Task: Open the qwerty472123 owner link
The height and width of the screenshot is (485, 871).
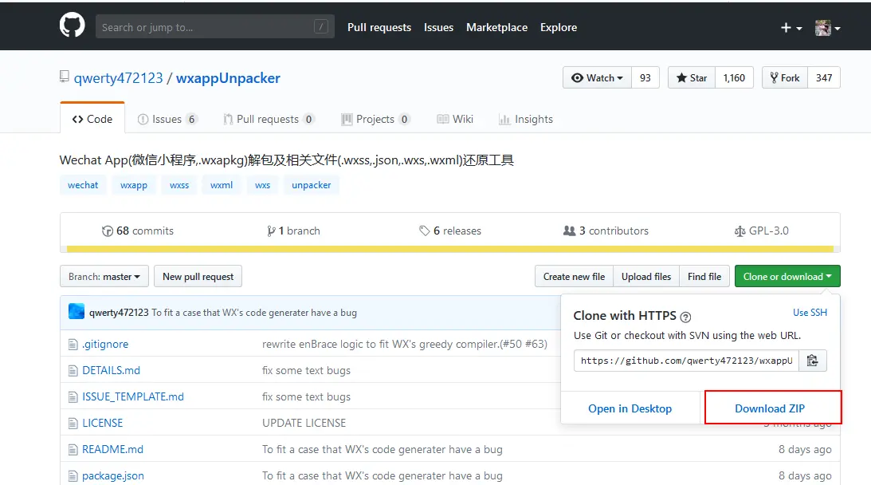Action: click(118, 78)
